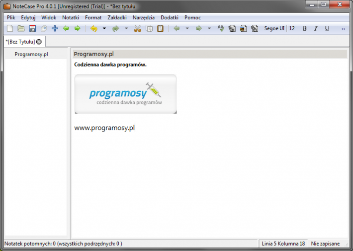Open the dropdown after the faded right arrow
Screen dimensions: 353x251
pyautogui.click(x=209, y=28)
